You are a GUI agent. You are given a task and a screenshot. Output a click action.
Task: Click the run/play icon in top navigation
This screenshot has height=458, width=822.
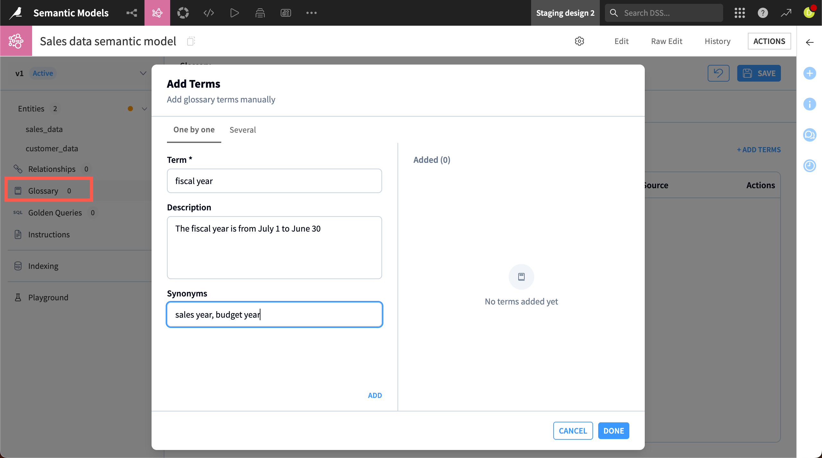click(x=234, y=13)
